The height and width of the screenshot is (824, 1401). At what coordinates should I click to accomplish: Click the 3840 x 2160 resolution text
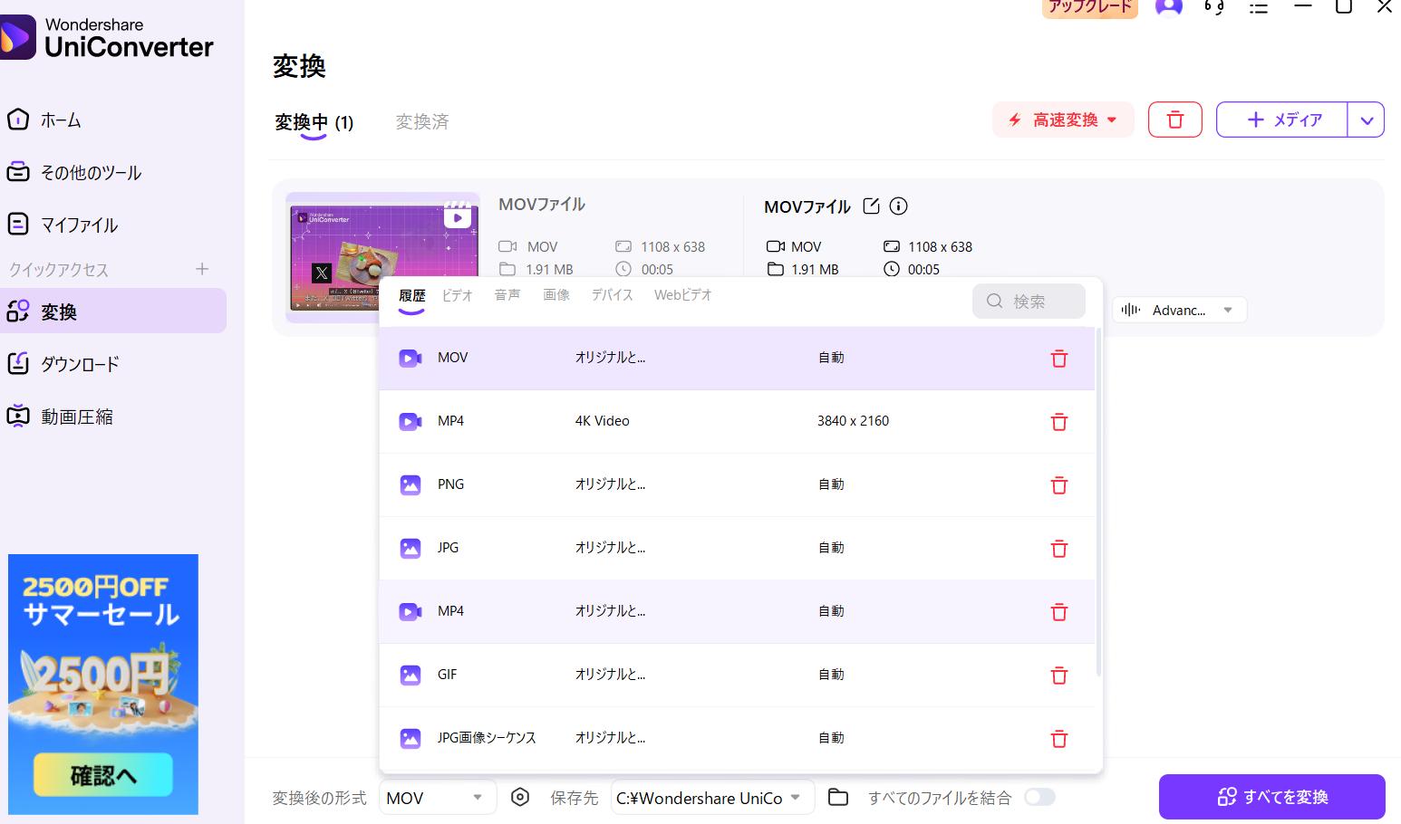[x=853, y=421]
